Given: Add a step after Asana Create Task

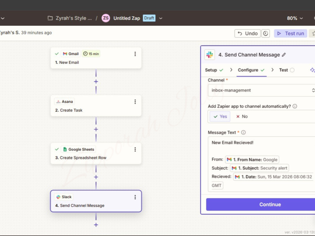Looking at the screenshot, I should [96, 129].
